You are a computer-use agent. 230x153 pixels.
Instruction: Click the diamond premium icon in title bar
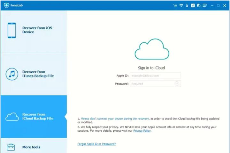tap(181, 5)
